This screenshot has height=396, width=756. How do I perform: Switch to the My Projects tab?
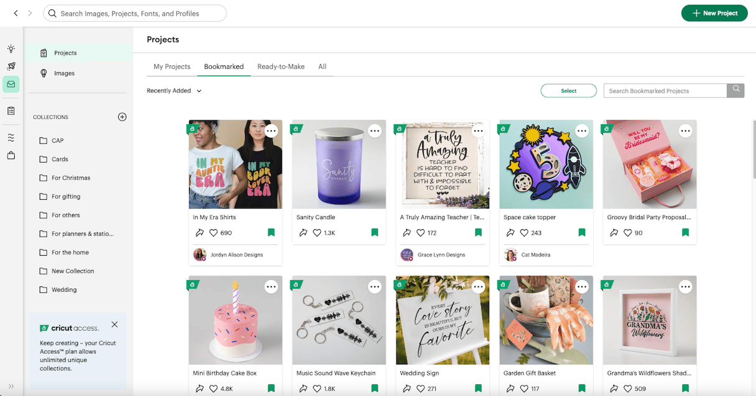coord(172,66)
